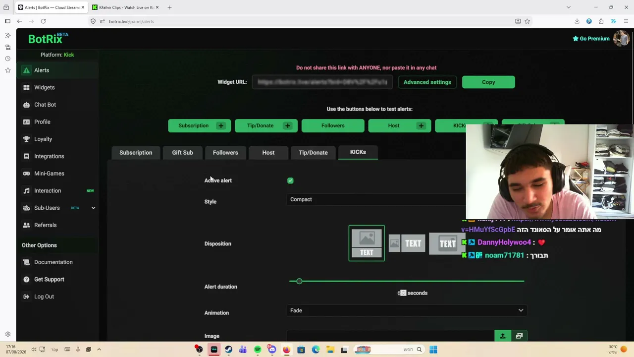Click the Advanced settings button

(x=427, y=82)
